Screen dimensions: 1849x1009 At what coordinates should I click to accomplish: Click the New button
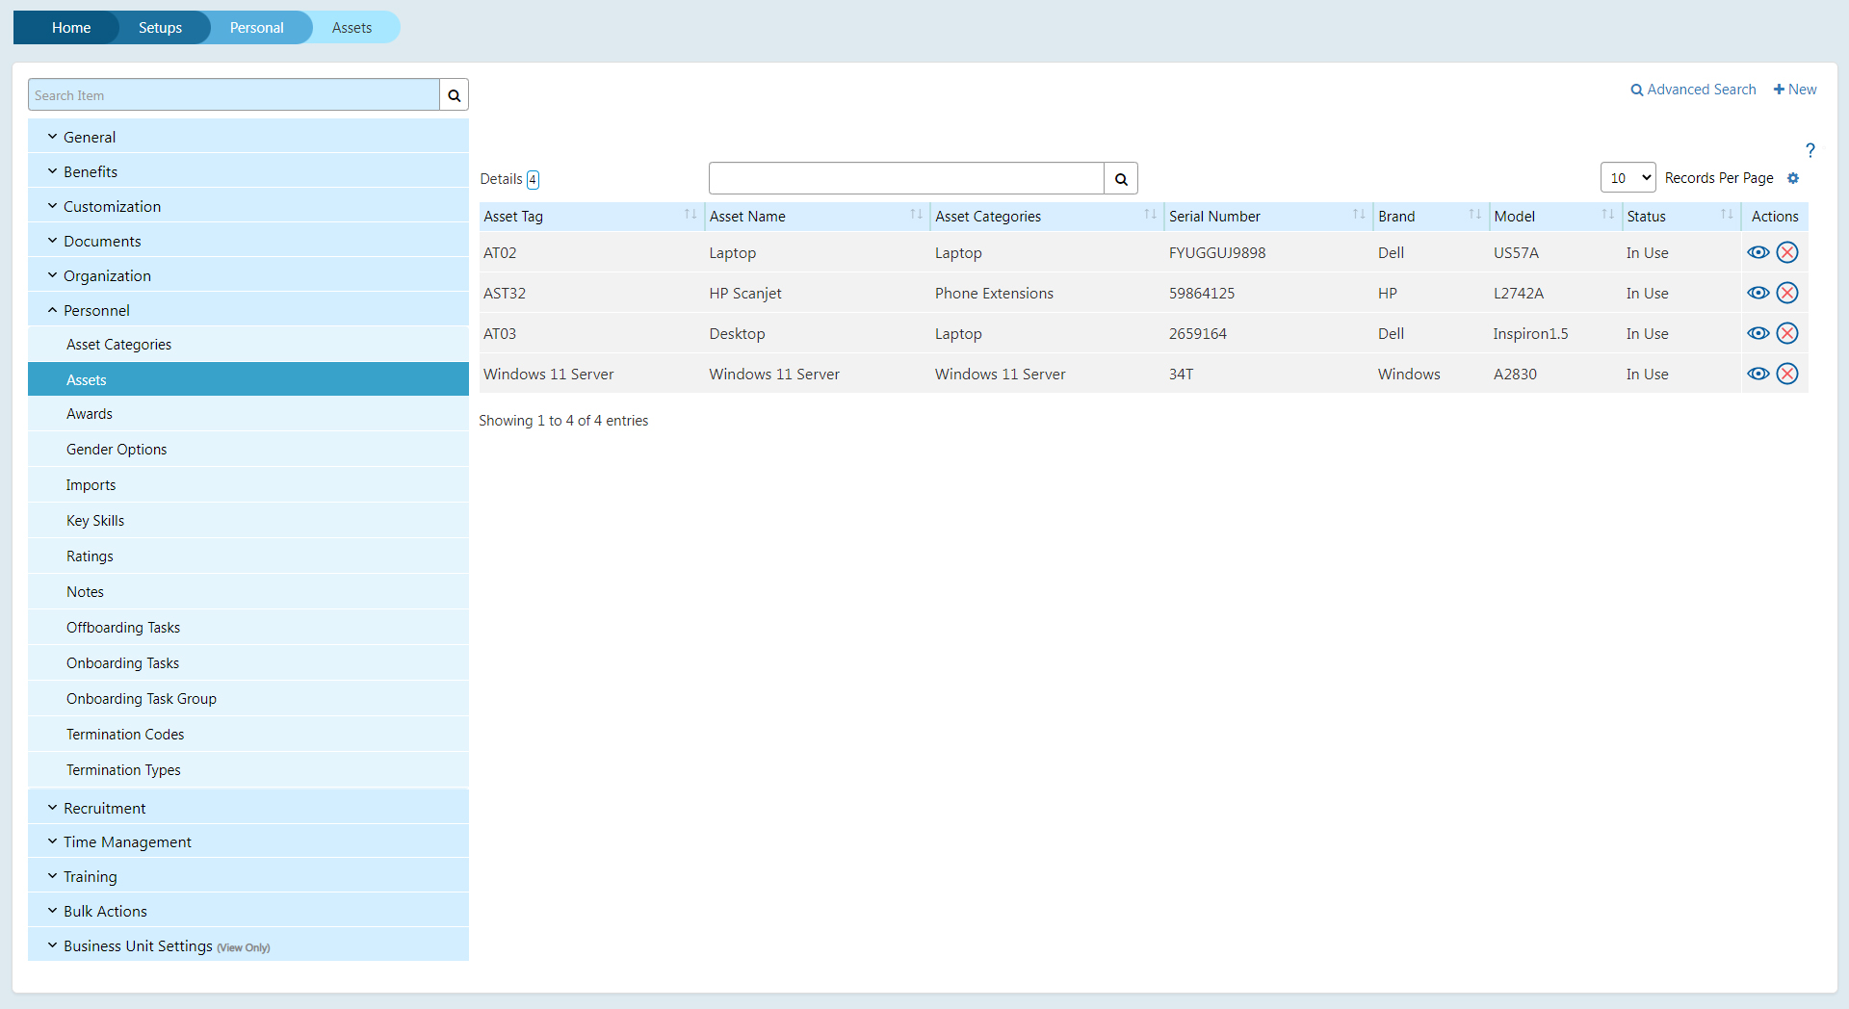1795,89
